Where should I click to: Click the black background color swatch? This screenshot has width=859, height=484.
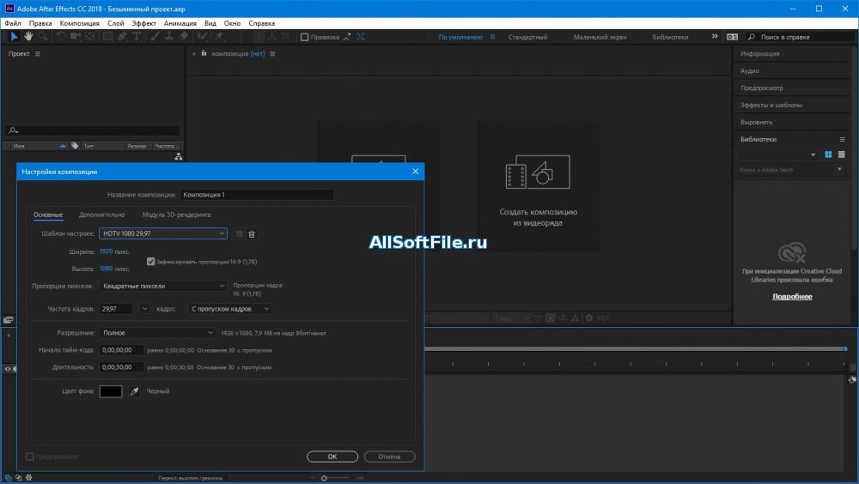[x=111, y=391]
